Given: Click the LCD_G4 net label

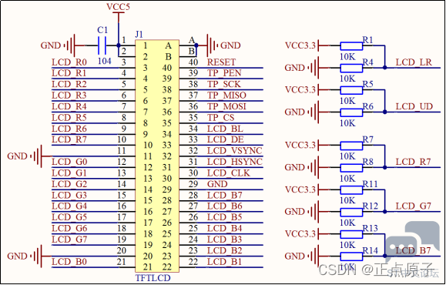Looking at the screenshot, I should (69, 206).
